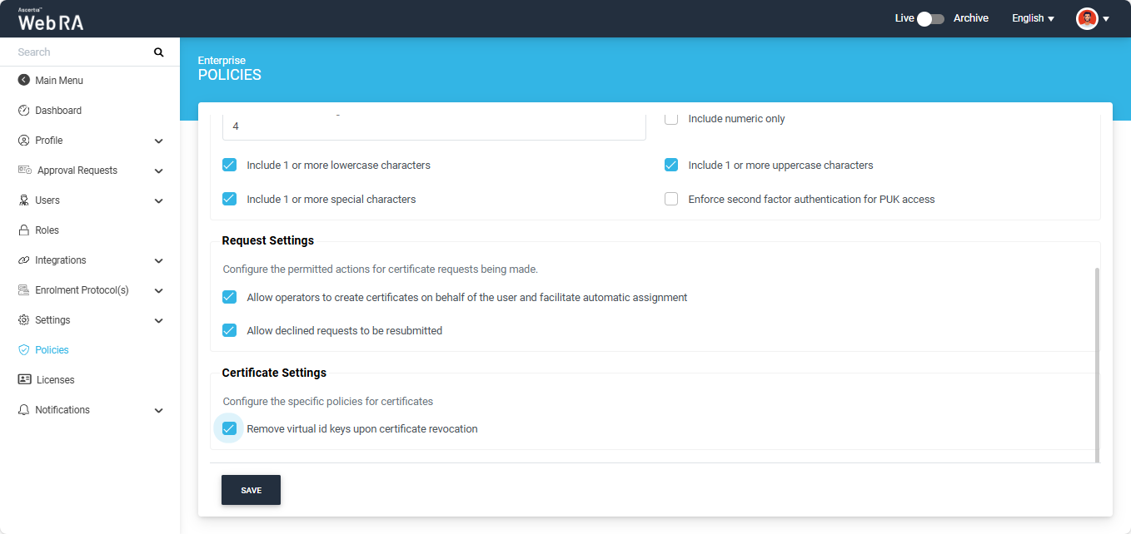The height and width of the screenshot is (534, 1131).
Task: Click the Main Menu back arrow icon
Action: coord(23,81)
